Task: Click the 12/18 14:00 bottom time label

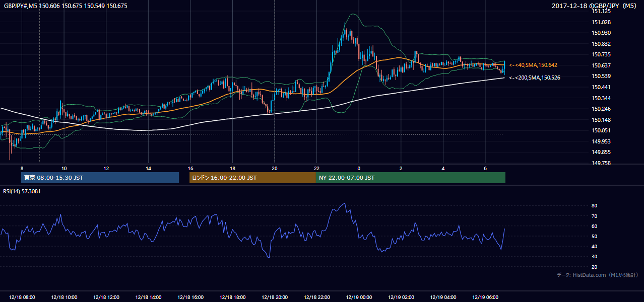Action: click(x=148, y=297)
